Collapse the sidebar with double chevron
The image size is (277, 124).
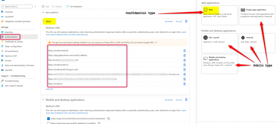coord(35,6)
